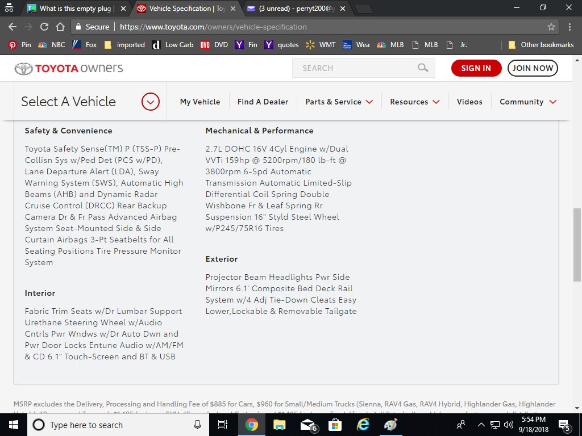Open the DVD bookmark
This screenshot has width=582, height=436.
(x=214, y=45)
